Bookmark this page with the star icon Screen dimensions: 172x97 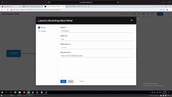tap(164, 10)
